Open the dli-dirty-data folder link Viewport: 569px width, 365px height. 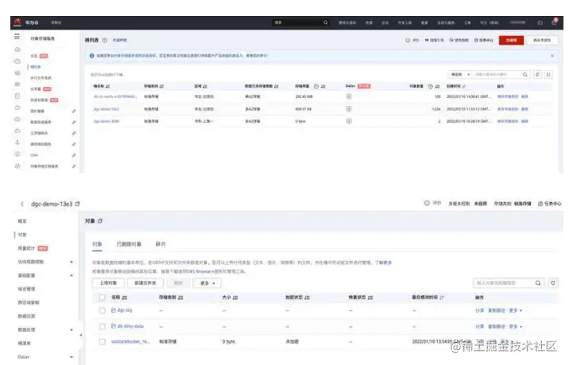tap(130, 326)
